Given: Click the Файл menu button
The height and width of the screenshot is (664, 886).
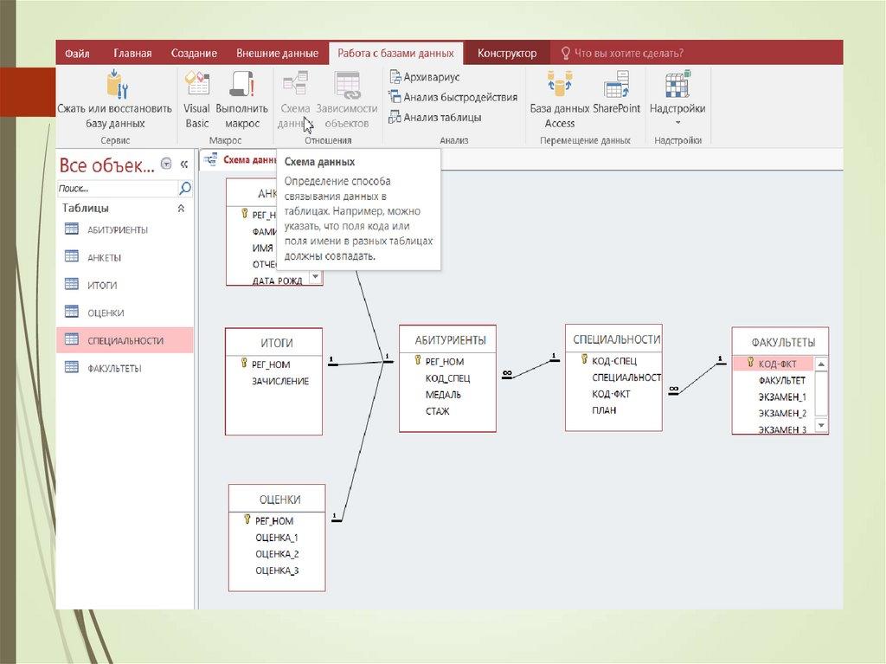Looking at the screenshot, I should (76, 53).
